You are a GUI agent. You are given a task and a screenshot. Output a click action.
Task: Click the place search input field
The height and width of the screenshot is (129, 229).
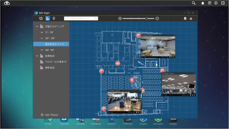click(x=81, y=19)
